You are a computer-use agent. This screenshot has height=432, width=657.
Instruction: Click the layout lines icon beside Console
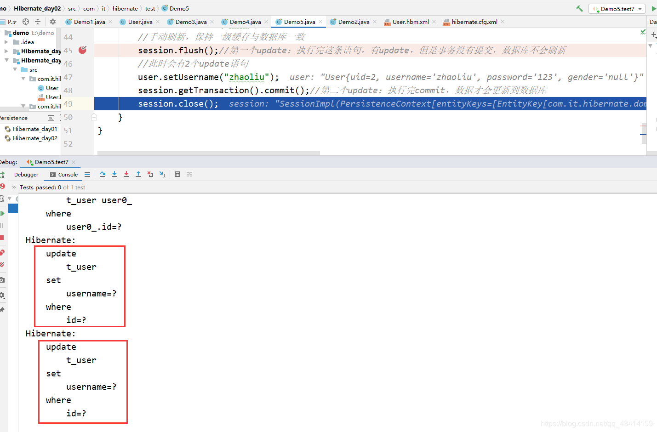tap(87, 174)
